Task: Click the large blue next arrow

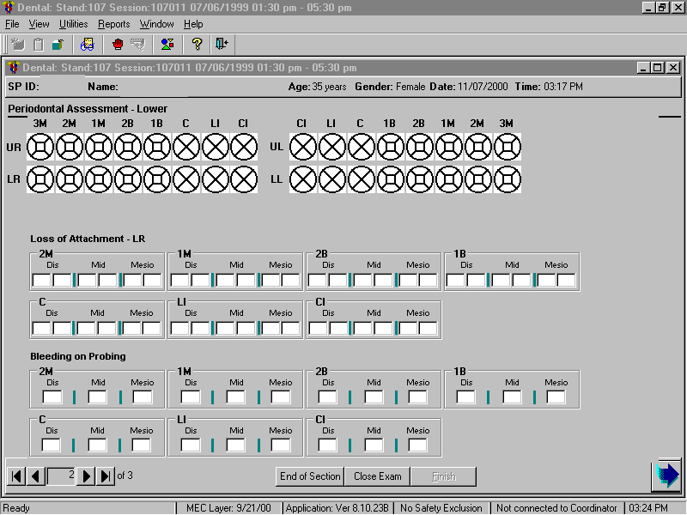Action: (666, 475)
